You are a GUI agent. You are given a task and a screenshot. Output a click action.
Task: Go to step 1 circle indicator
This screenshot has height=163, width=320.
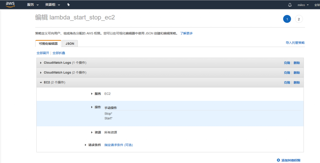point(287,19)
